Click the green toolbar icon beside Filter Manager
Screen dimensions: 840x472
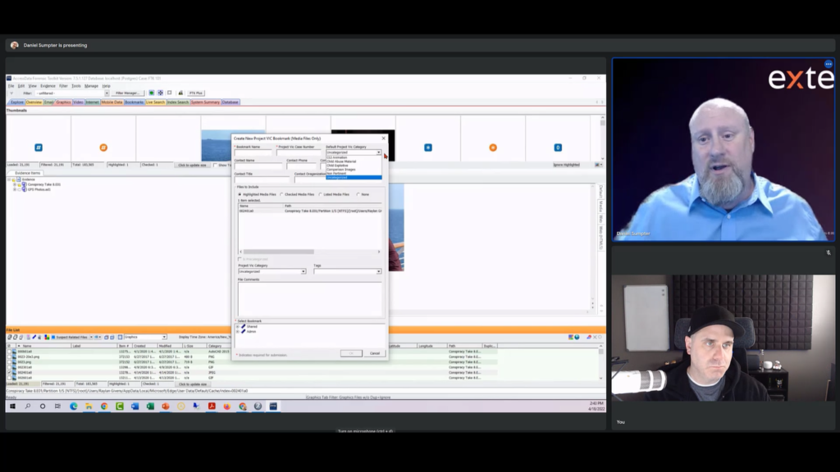pos(152,93)
